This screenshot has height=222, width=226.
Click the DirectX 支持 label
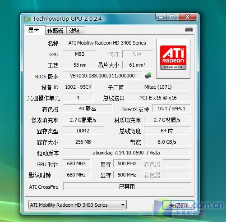(135, 109)
